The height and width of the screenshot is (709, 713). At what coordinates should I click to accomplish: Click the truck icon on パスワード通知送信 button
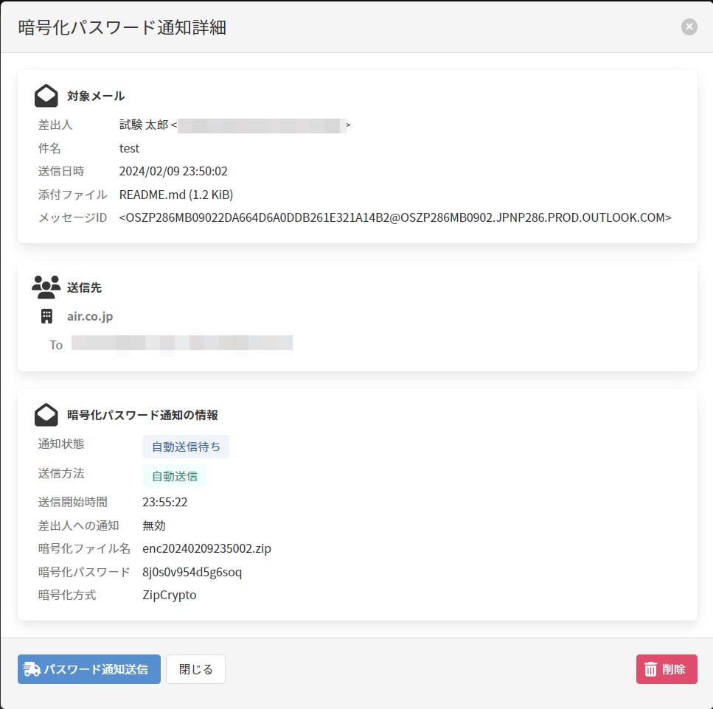point(32,669)
